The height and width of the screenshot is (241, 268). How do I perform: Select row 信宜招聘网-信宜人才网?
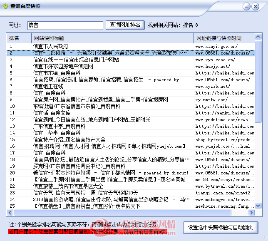[131, 147]
